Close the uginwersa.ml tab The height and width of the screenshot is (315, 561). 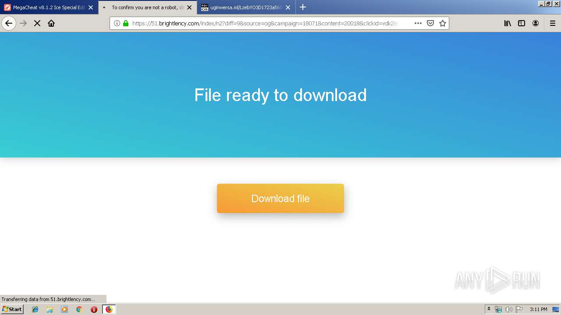coord(288,7)
